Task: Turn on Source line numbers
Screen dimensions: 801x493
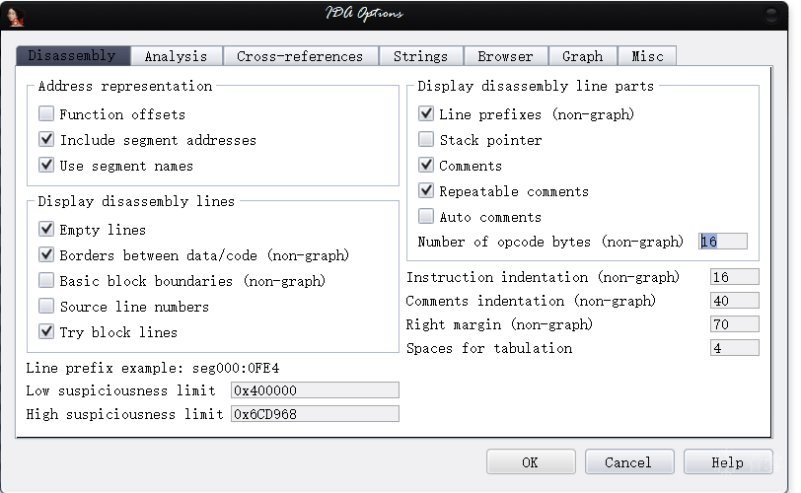Action: coord(46,307)
